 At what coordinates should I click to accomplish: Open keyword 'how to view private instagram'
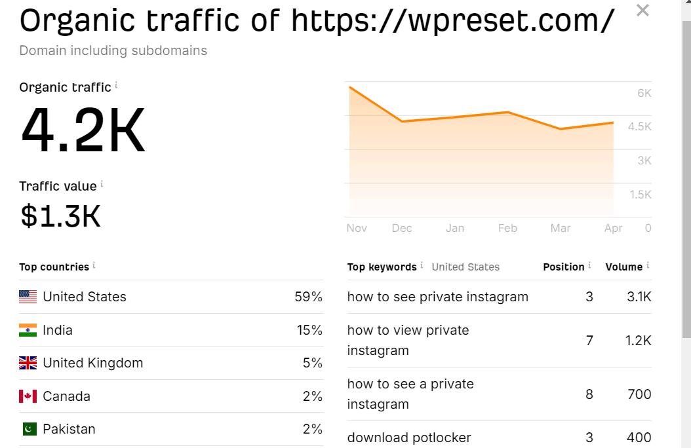(x=408, y=340)
